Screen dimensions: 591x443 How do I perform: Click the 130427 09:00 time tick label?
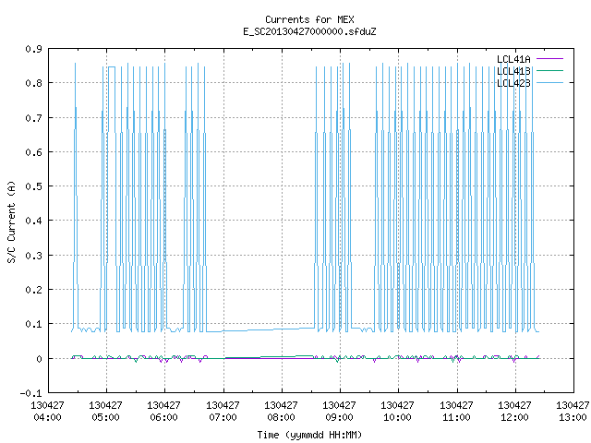(x=339, y=411)
